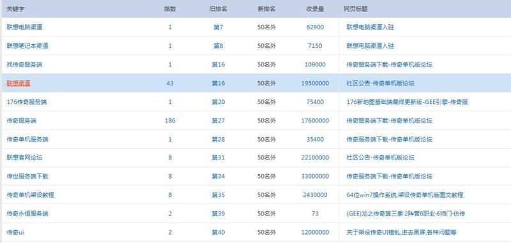Click the indexed count 22100000
Screen dimensions: 511x243
[315, 158]
